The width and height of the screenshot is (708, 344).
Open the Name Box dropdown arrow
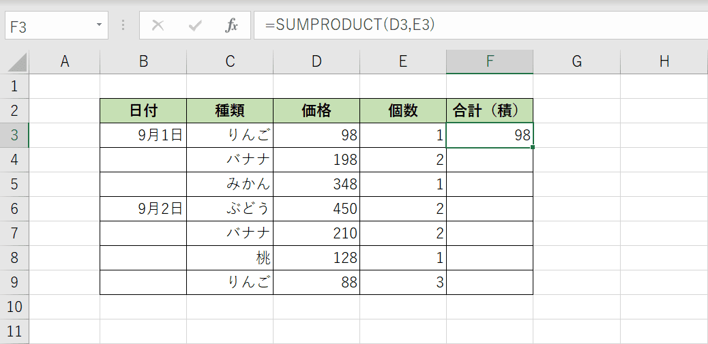point(99,25)
